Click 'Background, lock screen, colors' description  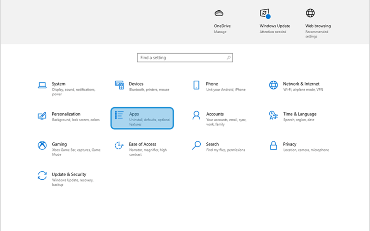[x=76, y=120]
